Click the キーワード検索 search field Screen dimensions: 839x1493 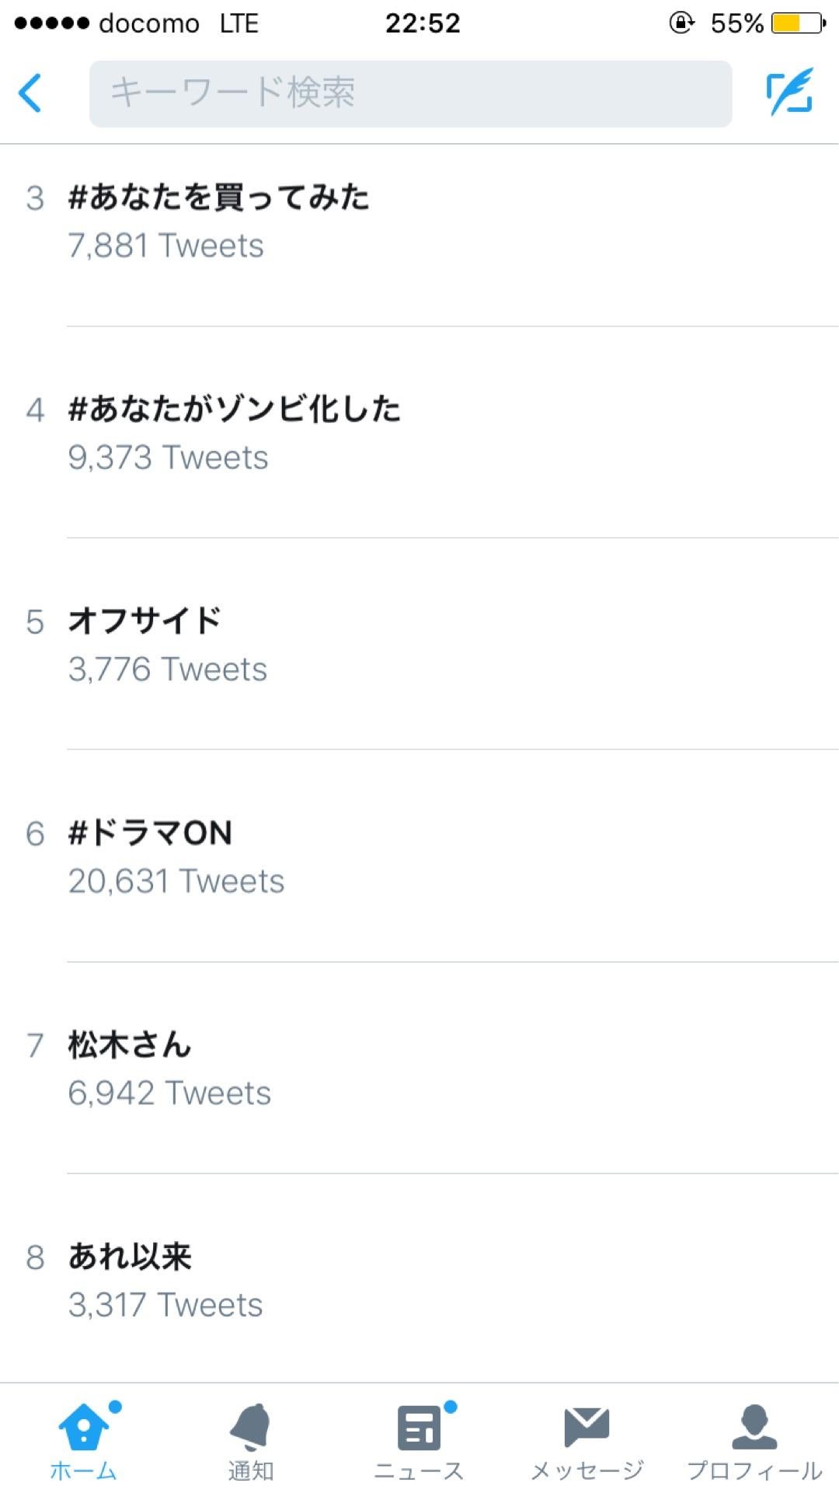(410, 93)
